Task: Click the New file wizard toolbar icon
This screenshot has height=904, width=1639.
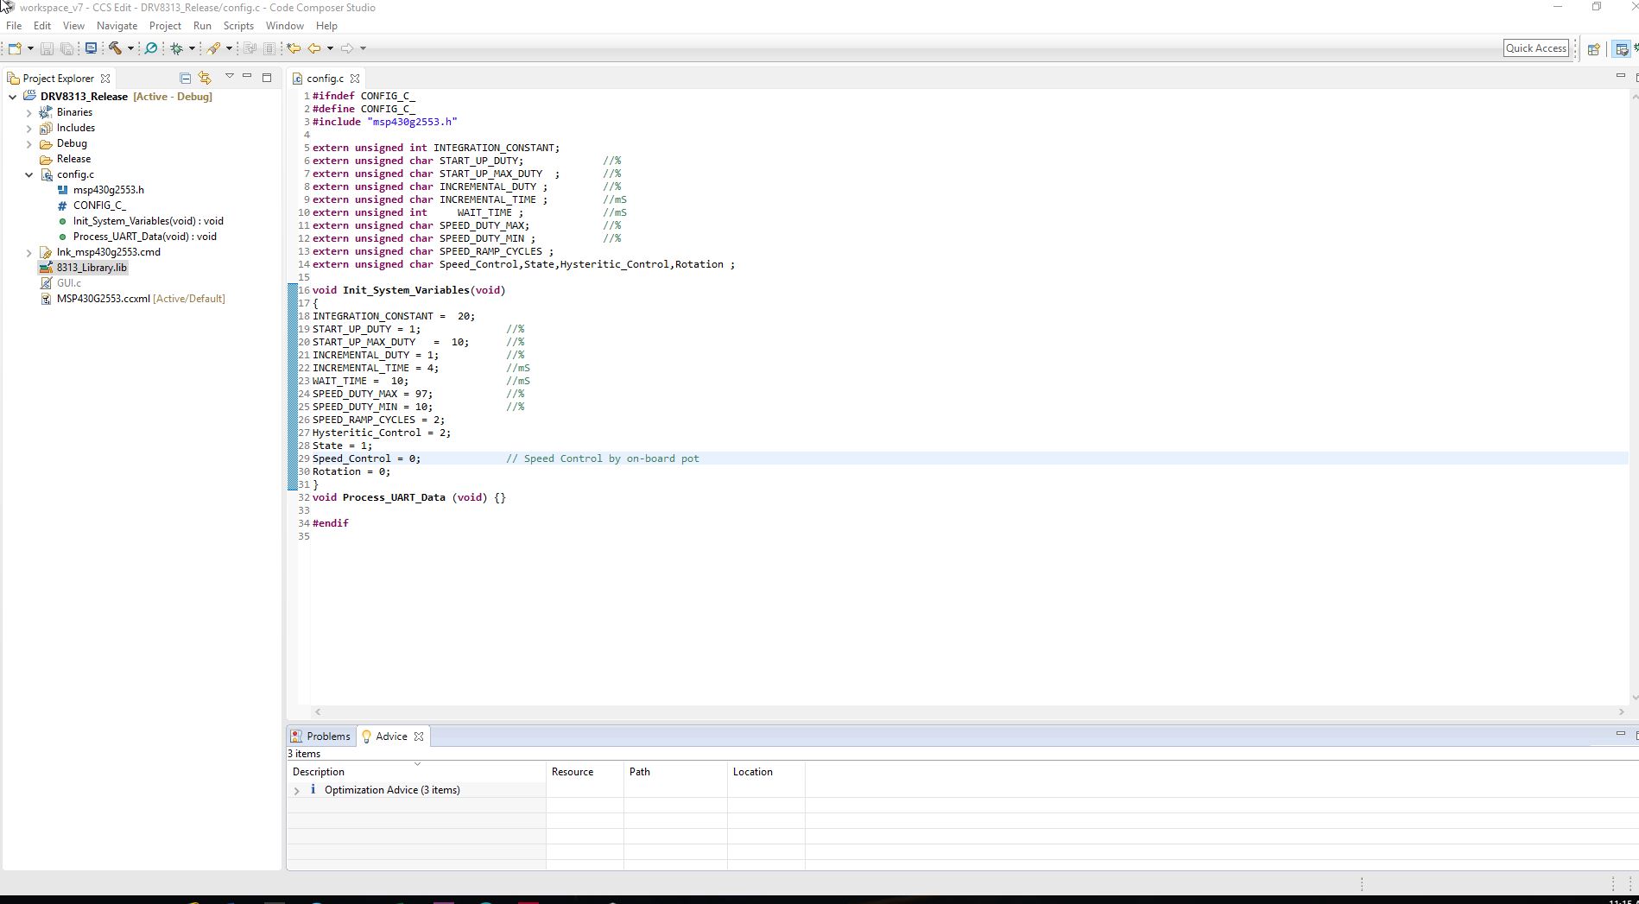Action: click(15, 48)
